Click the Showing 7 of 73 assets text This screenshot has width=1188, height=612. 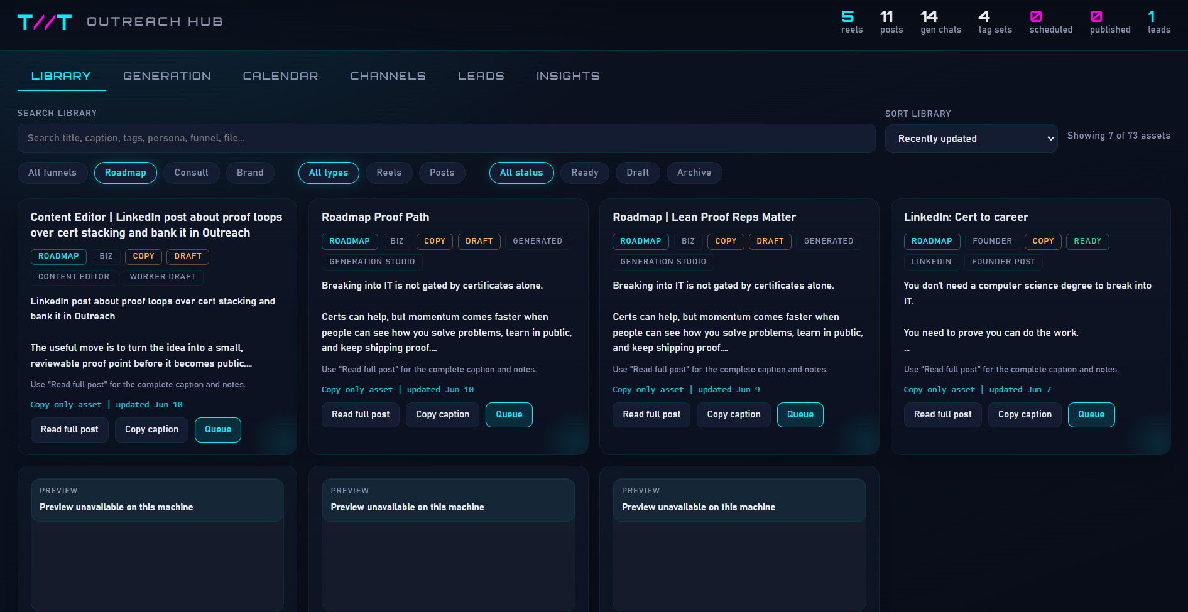[1118, 136]
